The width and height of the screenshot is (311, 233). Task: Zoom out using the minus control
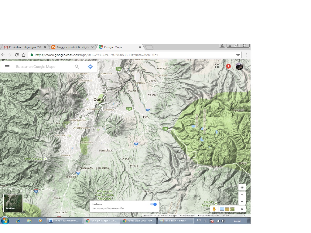242,201
